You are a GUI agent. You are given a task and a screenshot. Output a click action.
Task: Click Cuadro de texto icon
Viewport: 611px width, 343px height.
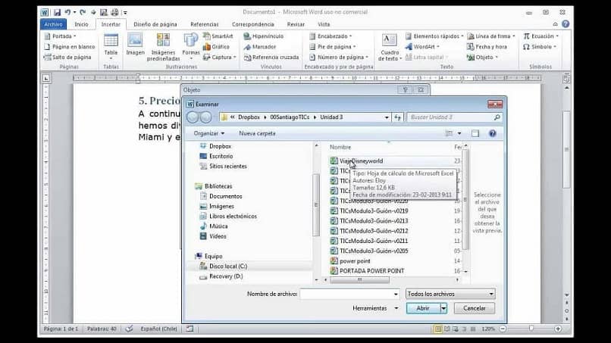point(389,47)
